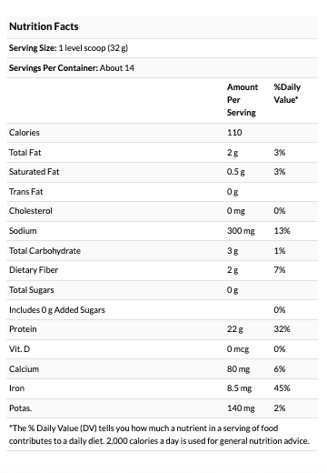Viewport: 327px width, 473px height.
Task: Select the Includes 0 g Added Sugars row
Action: pos(162,310)
